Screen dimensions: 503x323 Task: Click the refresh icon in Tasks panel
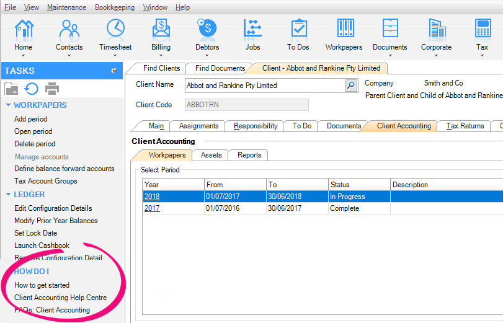(x=31, y=89)
